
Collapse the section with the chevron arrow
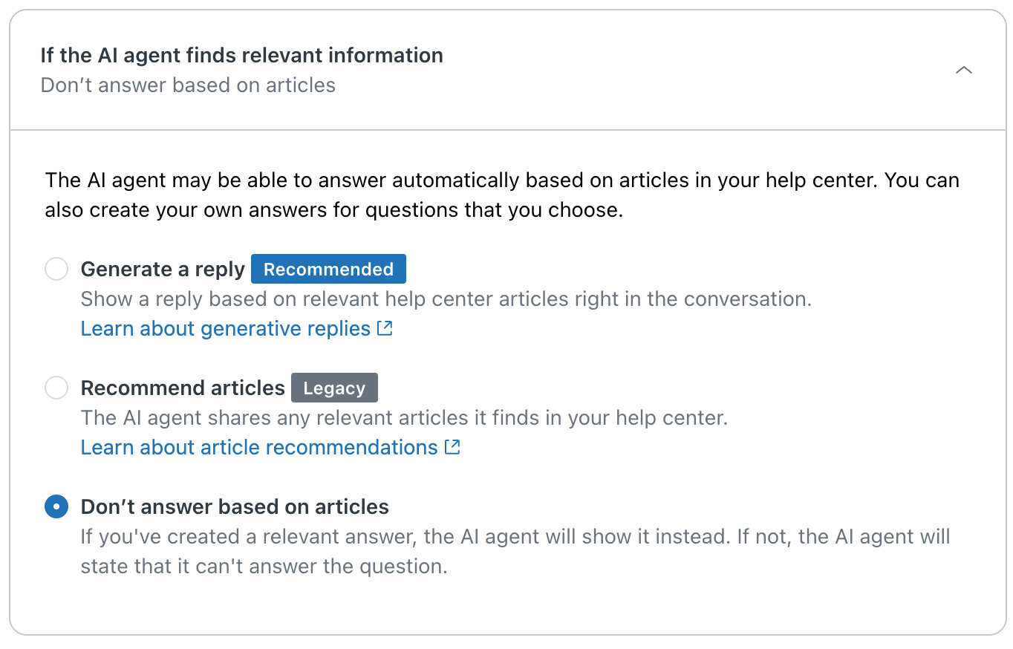[963, 71]
